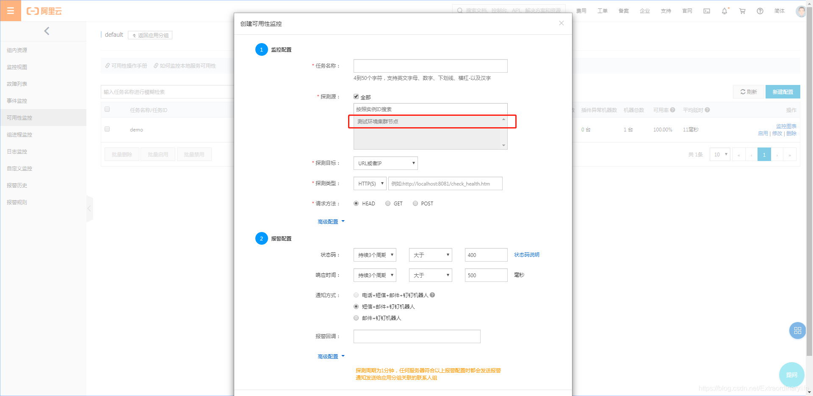Open the 响应时间 duration period dropdown
The width and height of the screenshot is (813, 396).
pyautogui.click(x=375, y=275)
